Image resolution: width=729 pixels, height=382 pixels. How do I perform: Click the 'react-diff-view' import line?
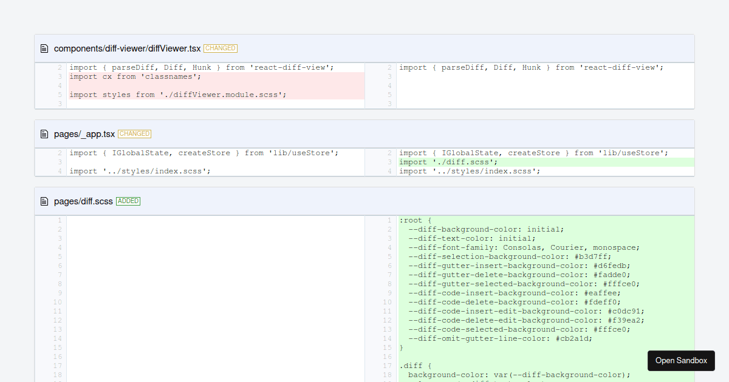[x=200, y=67]
